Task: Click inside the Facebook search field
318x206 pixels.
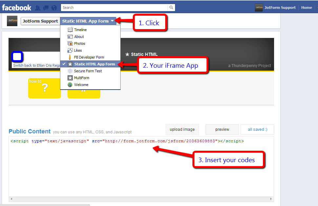Action: tap(114, 8)
